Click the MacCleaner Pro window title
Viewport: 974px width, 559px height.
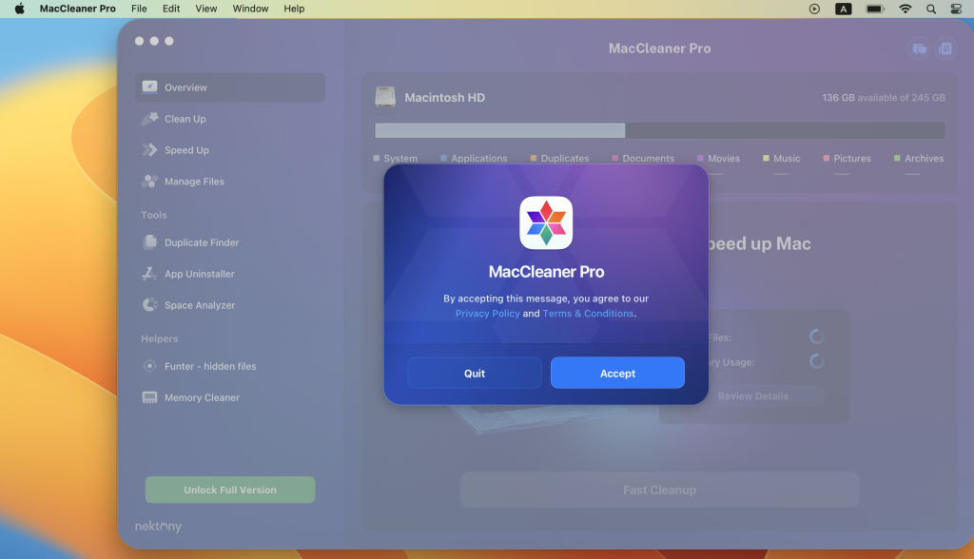click(x=660, y=48)
